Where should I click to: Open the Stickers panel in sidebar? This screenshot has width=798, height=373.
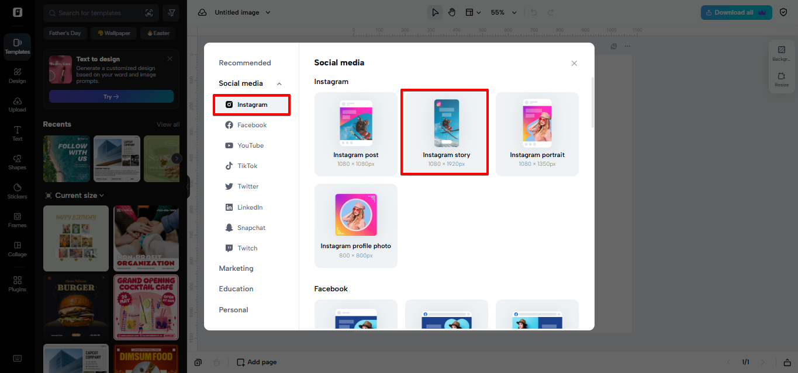[18, 191]
